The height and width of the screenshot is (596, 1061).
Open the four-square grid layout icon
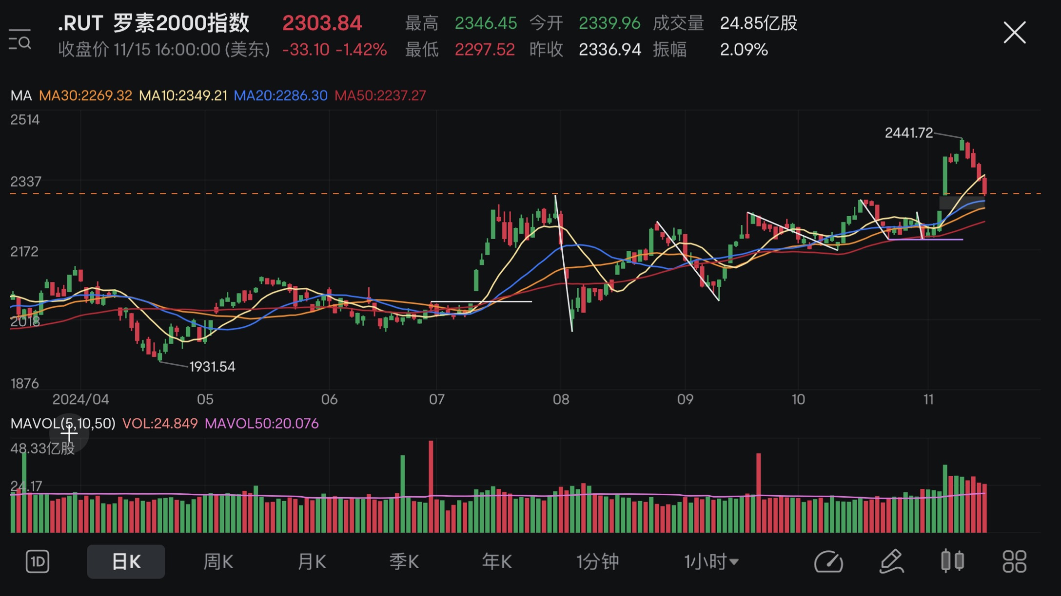[1015, 562]
